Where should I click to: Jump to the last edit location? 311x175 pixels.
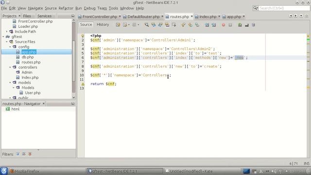click(118, 25)
